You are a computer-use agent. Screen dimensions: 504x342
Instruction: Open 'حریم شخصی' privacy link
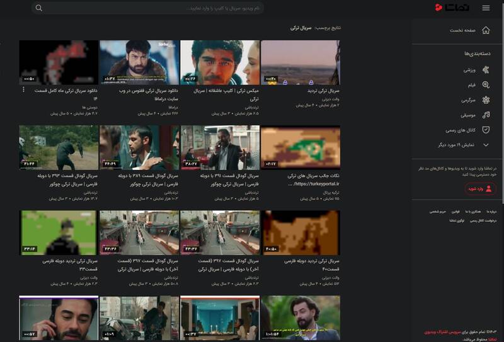pos(437,212)
